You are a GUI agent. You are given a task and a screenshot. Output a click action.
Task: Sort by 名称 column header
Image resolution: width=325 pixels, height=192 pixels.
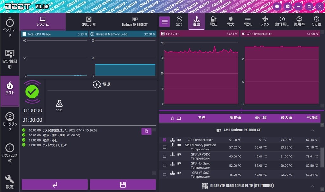tap(201, 118)
